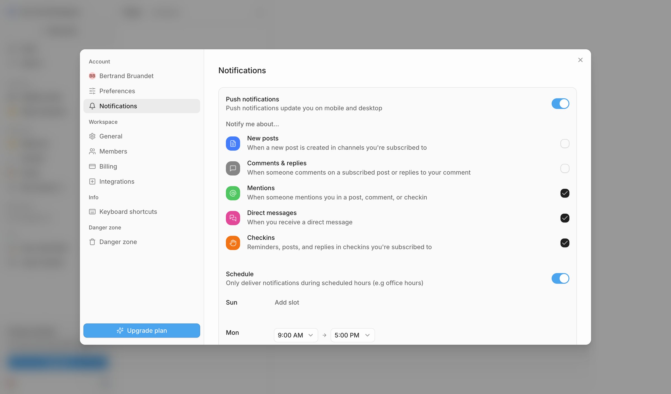The height and width of the screenshot is (394, 671).
Task: Turn off the Schedule toggle
Action: 560,279
